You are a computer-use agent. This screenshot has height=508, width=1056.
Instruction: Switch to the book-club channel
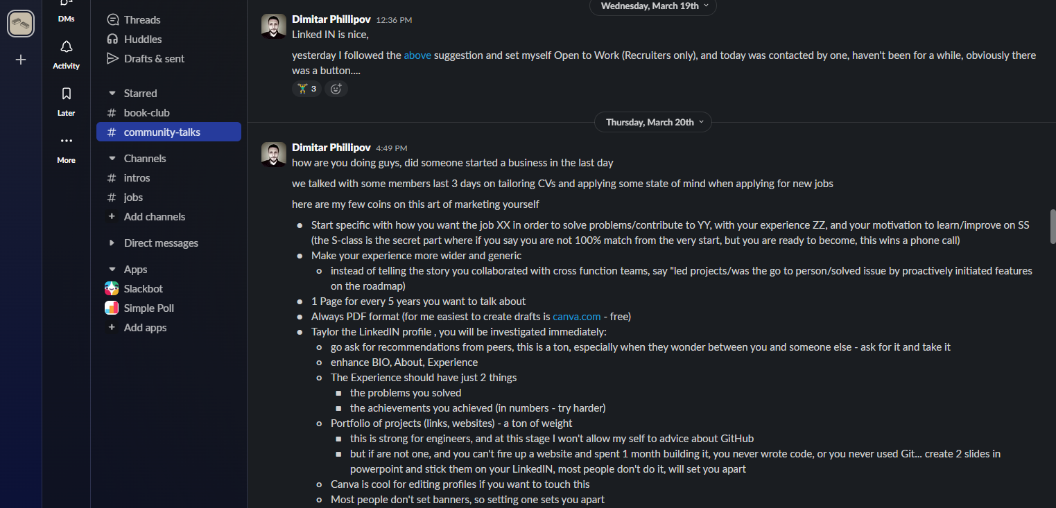(x=146, y=112)
